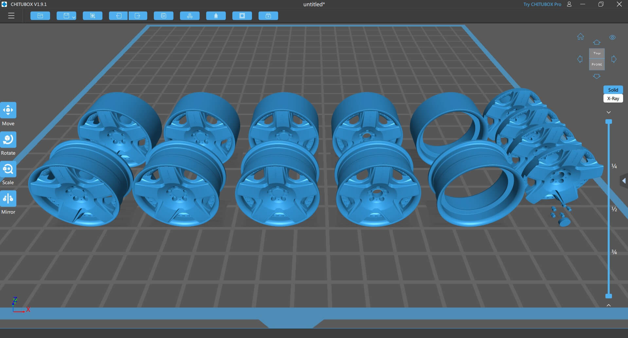
Task: Click the copy/clone model toolbar icon
Action: coord(164,16)
